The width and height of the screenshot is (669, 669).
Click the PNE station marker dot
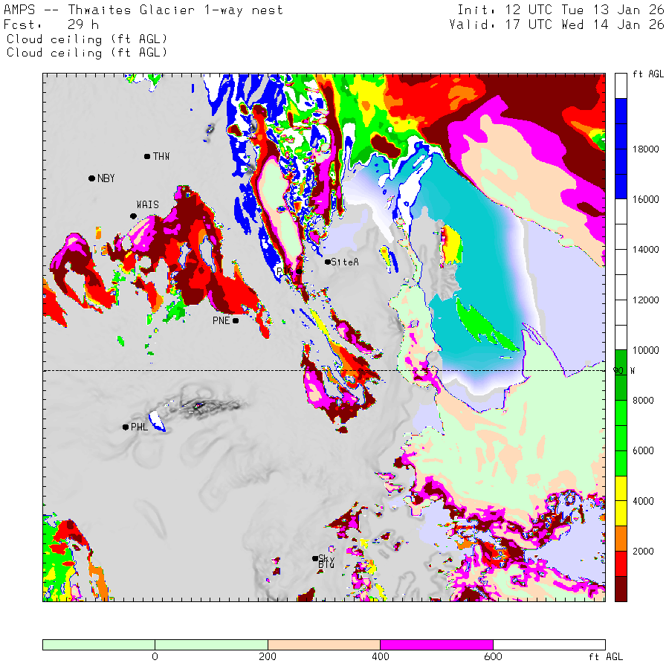[x=236, y=320]
